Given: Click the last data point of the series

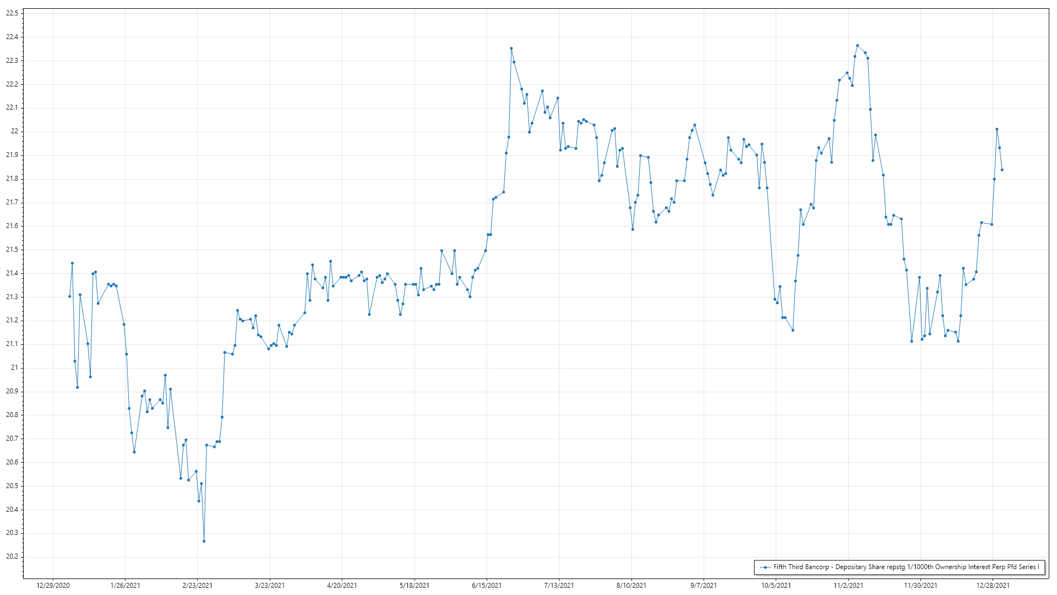Looking at the screenshot, I should [1002, 170].
